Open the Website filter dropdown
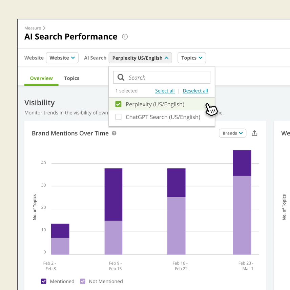290x290 pixels. tap(62, 58)
